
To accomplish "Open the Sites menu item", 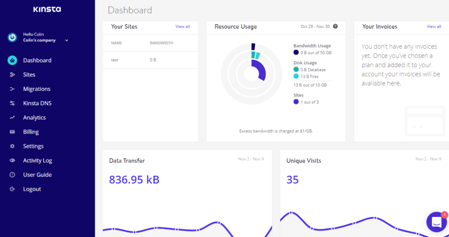I will pos(29,74).
